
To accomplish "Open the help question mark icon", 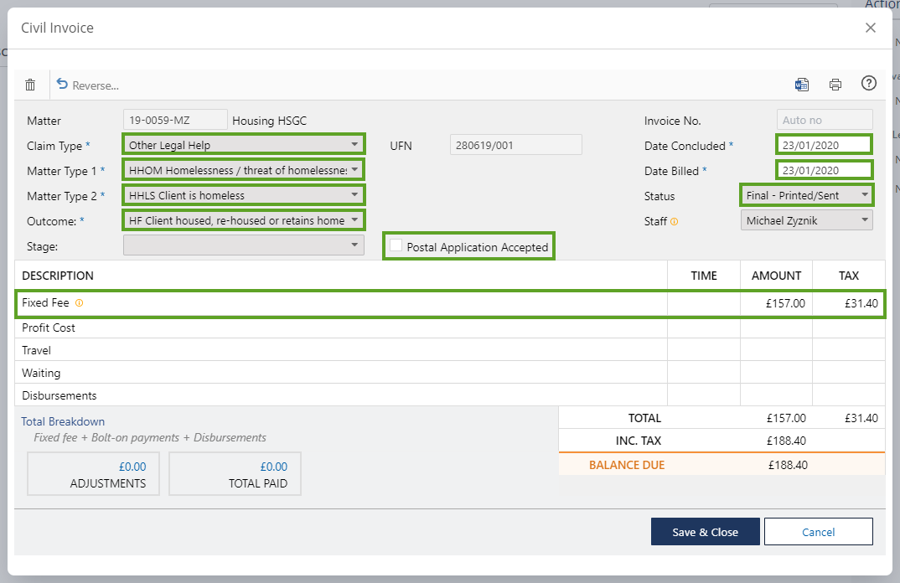I will click(869, 83).
